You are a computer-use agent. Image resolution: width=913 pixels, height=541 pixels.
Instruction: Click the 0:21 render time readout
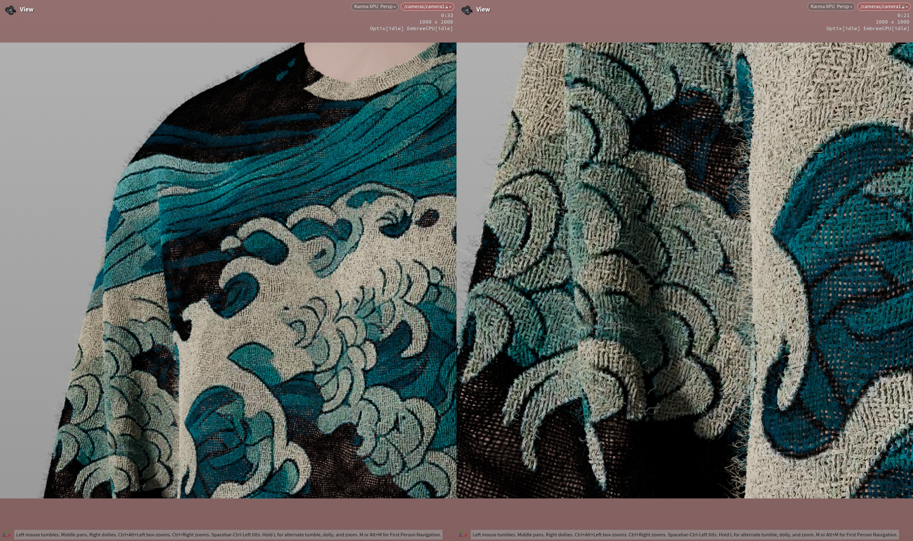(903, 15)
